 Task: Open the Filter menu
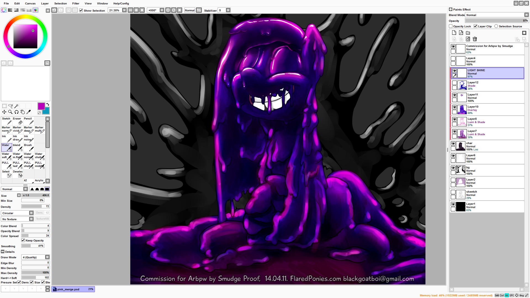pyautogui.click(x=76, y=3)
